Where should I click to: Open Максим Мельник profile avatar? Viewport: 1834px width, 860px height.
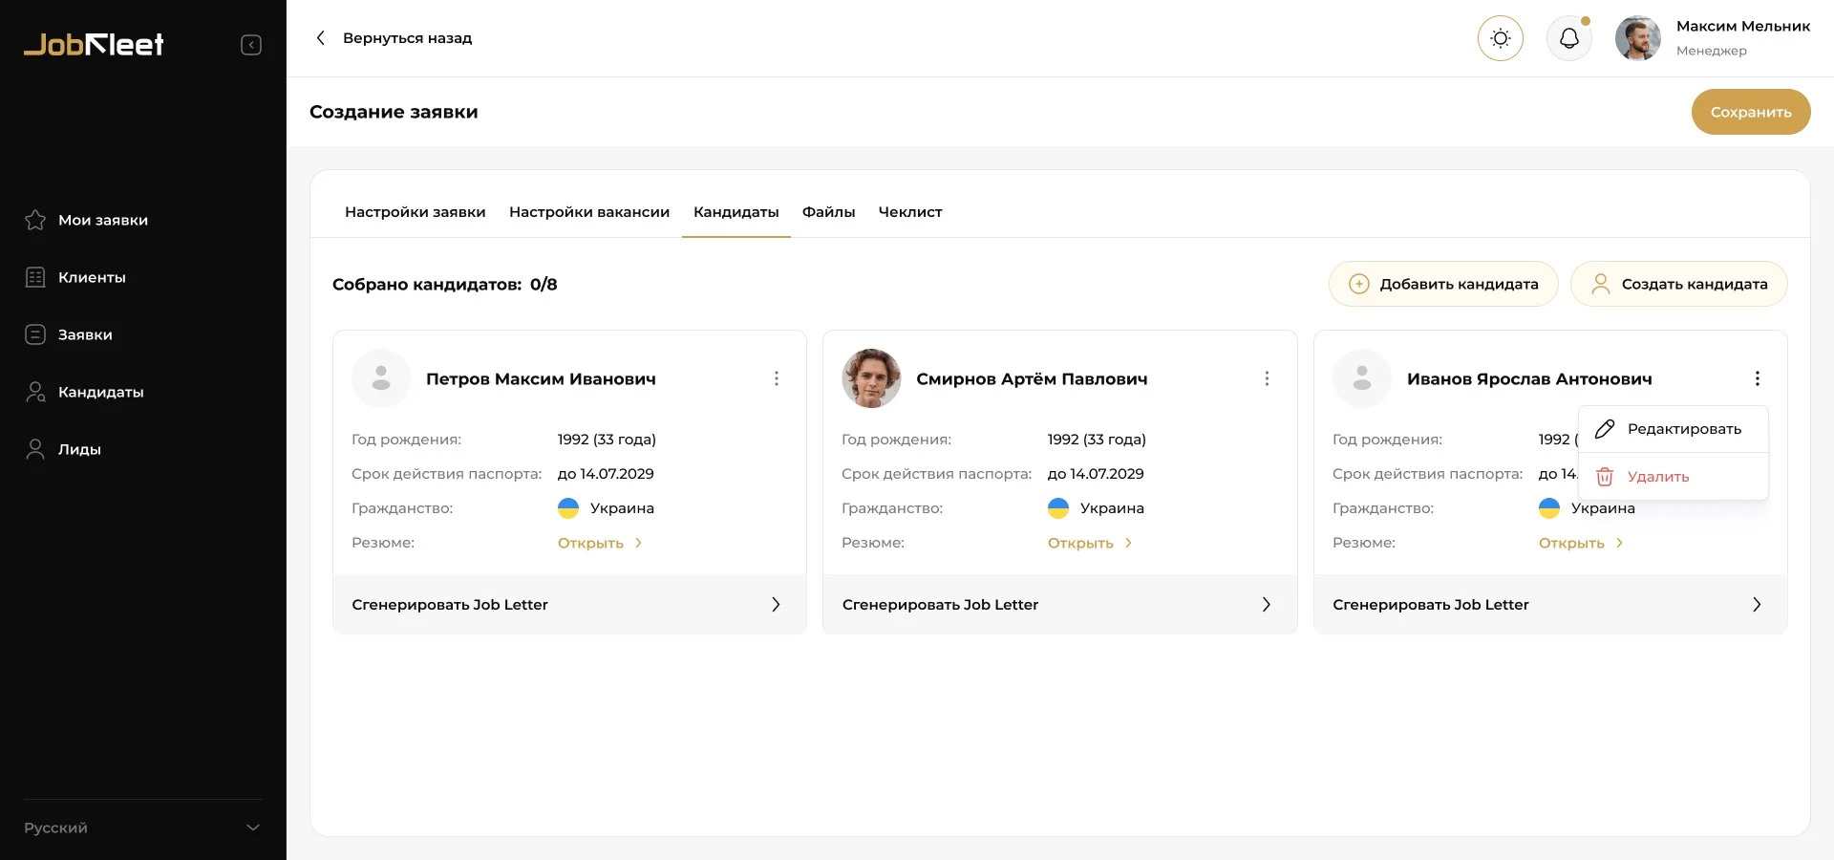tap(1637, 38)
